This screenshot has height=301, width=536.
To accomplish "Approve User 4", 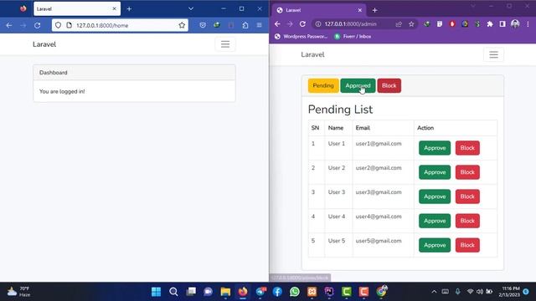I will tap(435, 221).
